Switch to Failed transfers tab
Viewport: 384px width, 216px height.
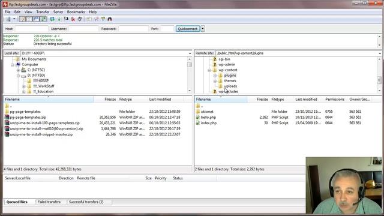pyautogui.click(x=49, y=202)
